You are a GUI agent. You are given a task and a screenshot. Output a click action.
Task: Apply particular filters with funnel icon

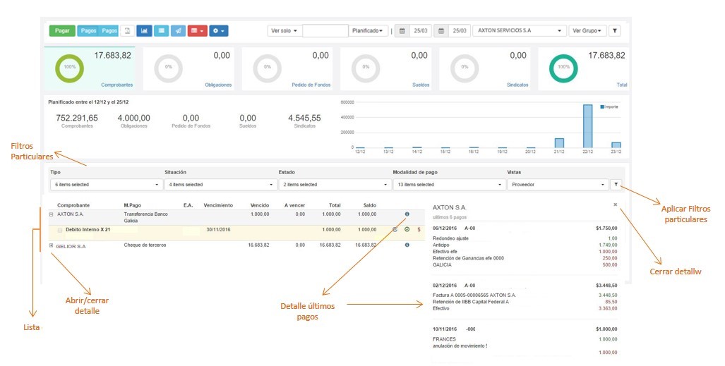pyautogui.click(x=616, y=185)
